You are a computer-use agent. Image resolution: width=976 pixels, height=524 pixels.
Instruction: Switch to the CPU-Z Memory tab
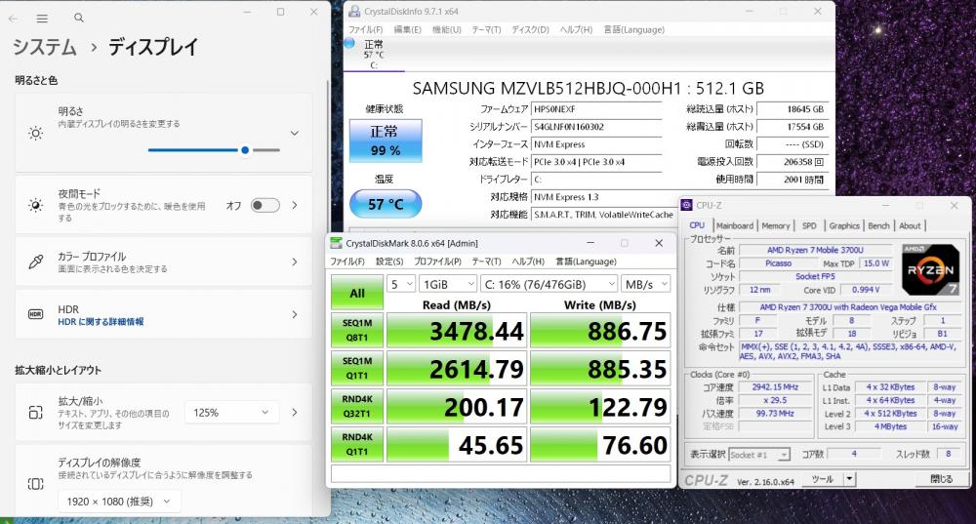coord(776,226)
